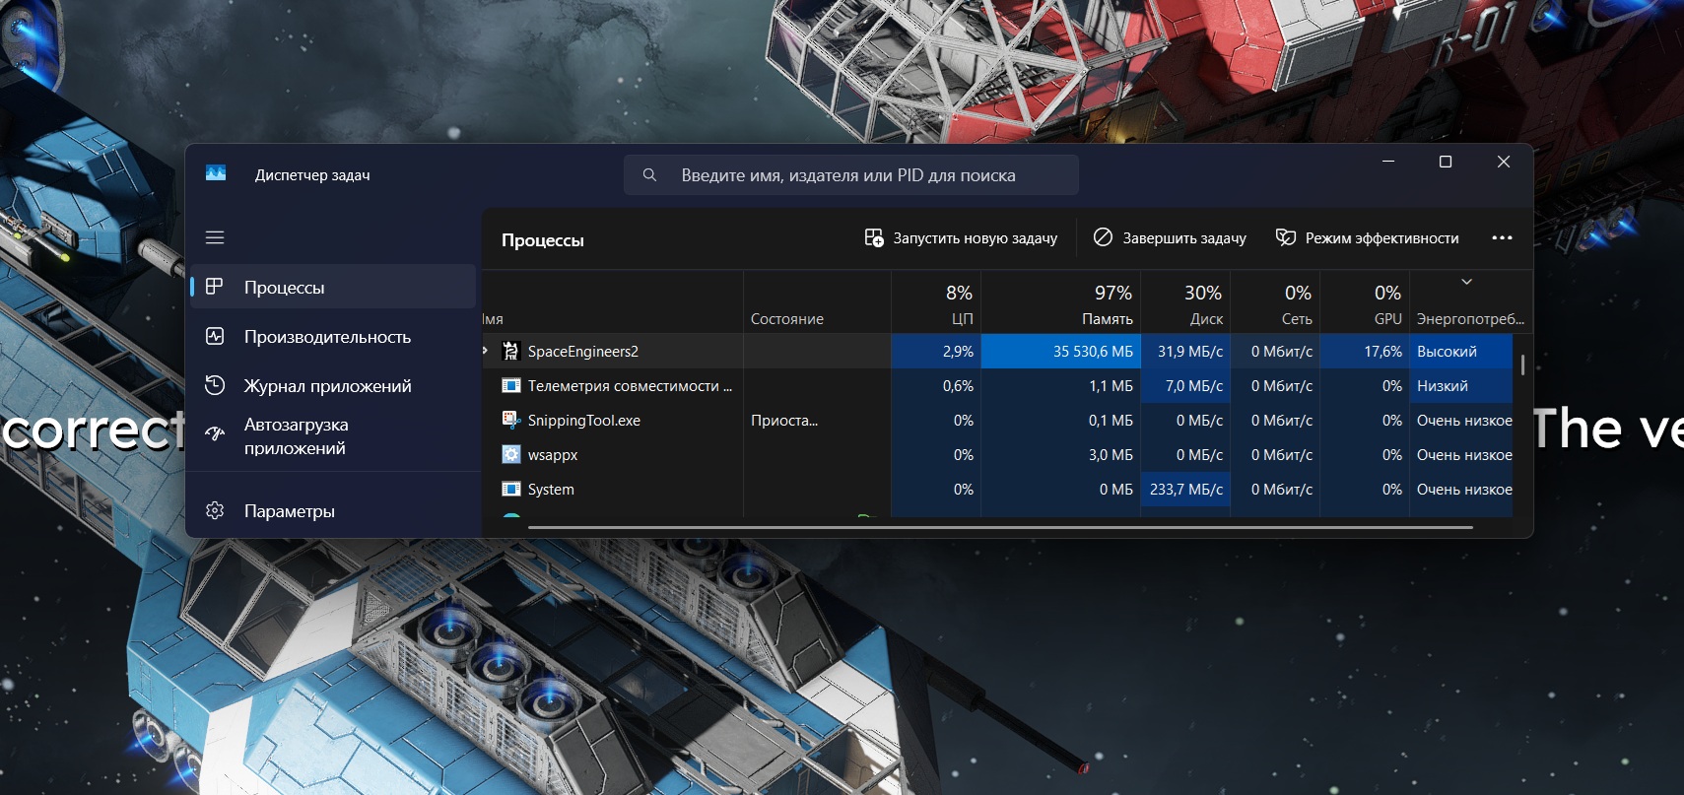Click the search magnifier icon
1684x795 pixels.
click(x=649, y=175)
